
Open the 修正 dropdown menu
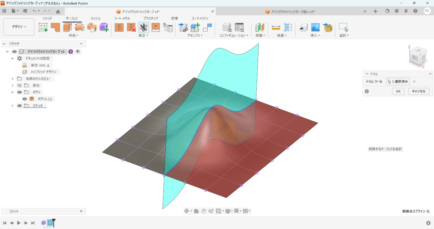click(x=143, y=35)
